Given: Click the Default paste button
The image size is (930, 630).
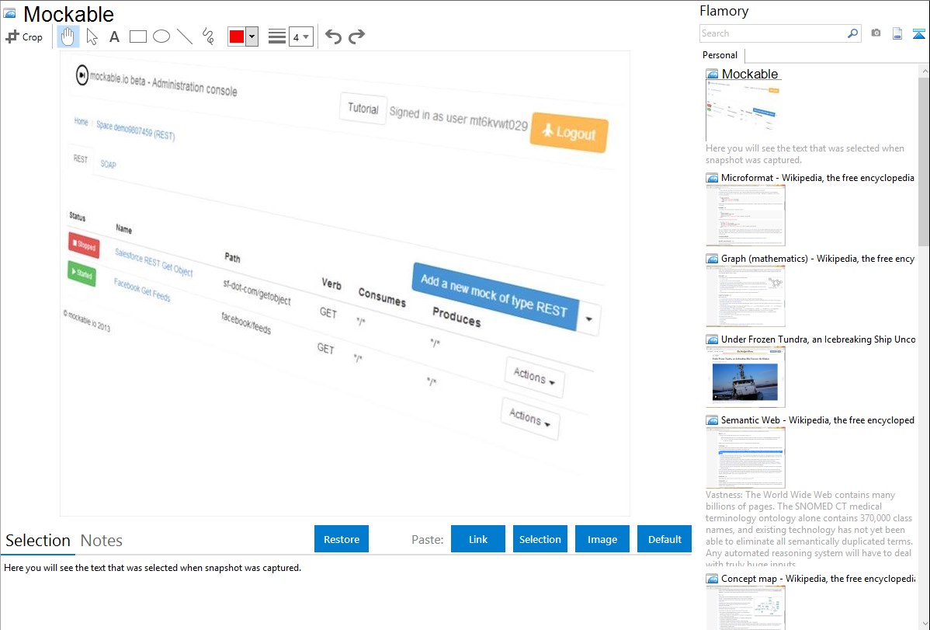Looking at the screenshot, I should click(x=665, y=539).
